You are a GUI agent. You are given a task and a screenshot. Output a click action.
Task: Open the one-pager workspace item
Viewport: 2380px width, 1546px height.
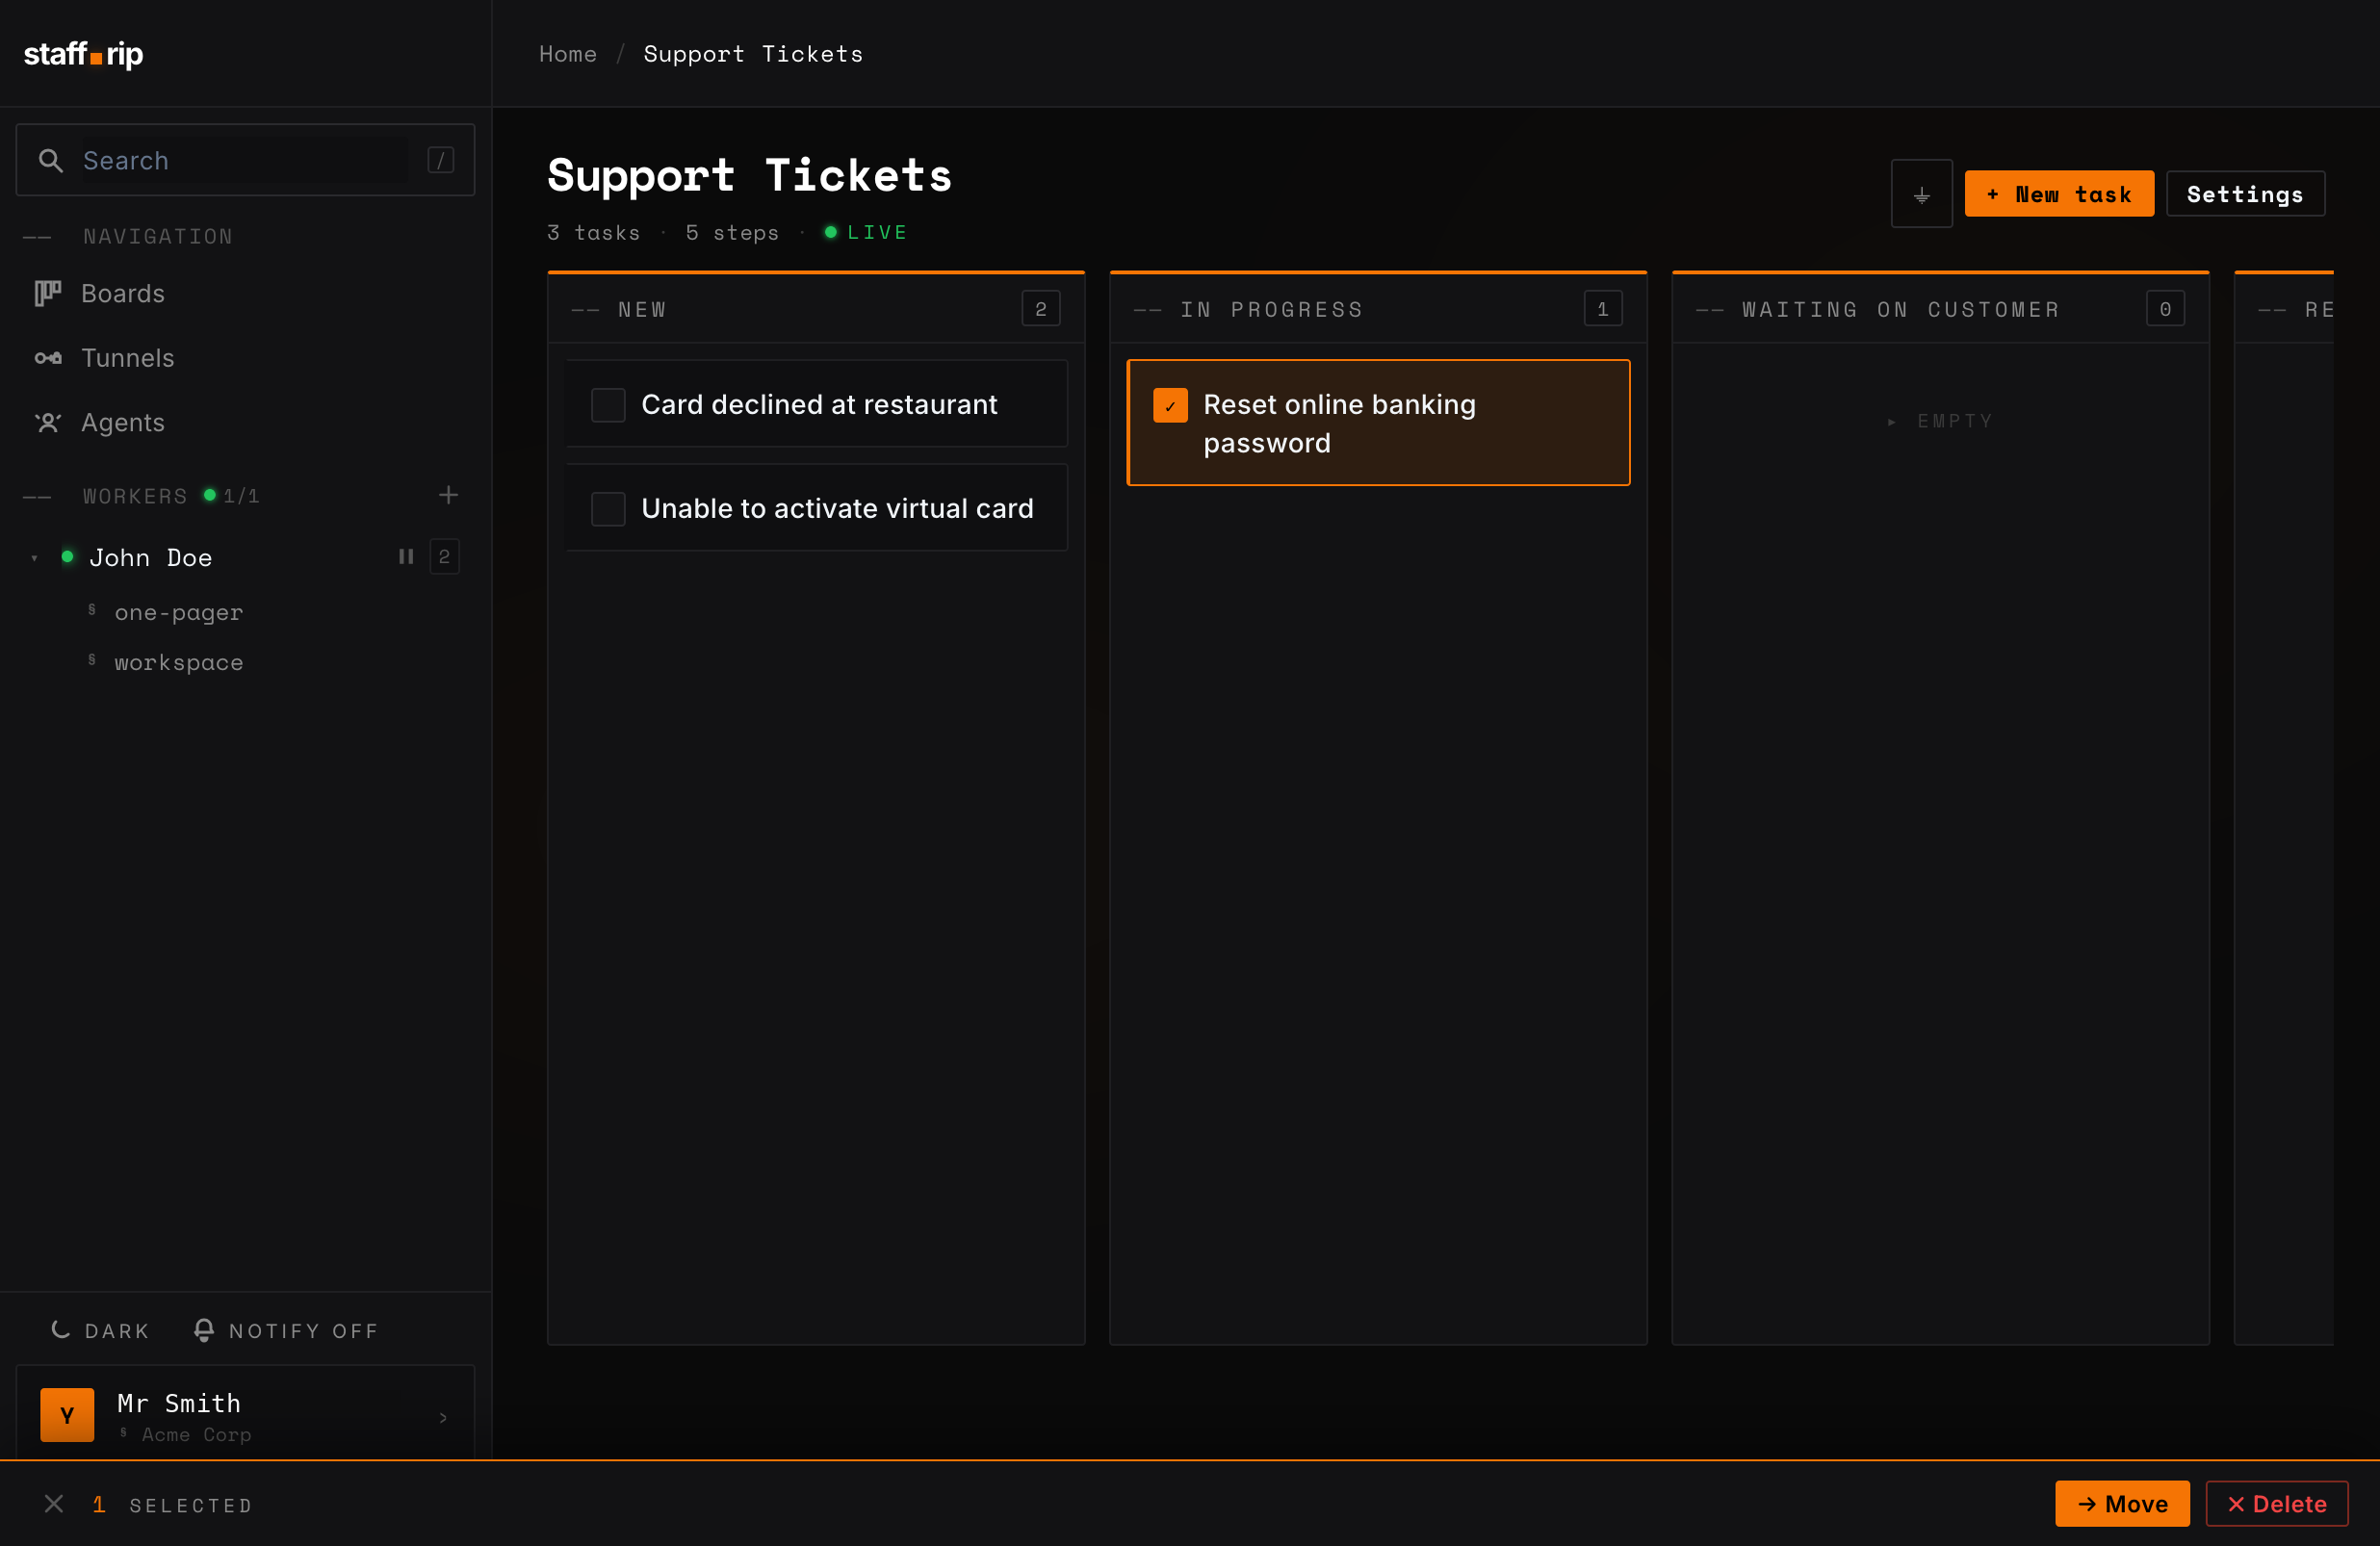(x=178, y=613)
